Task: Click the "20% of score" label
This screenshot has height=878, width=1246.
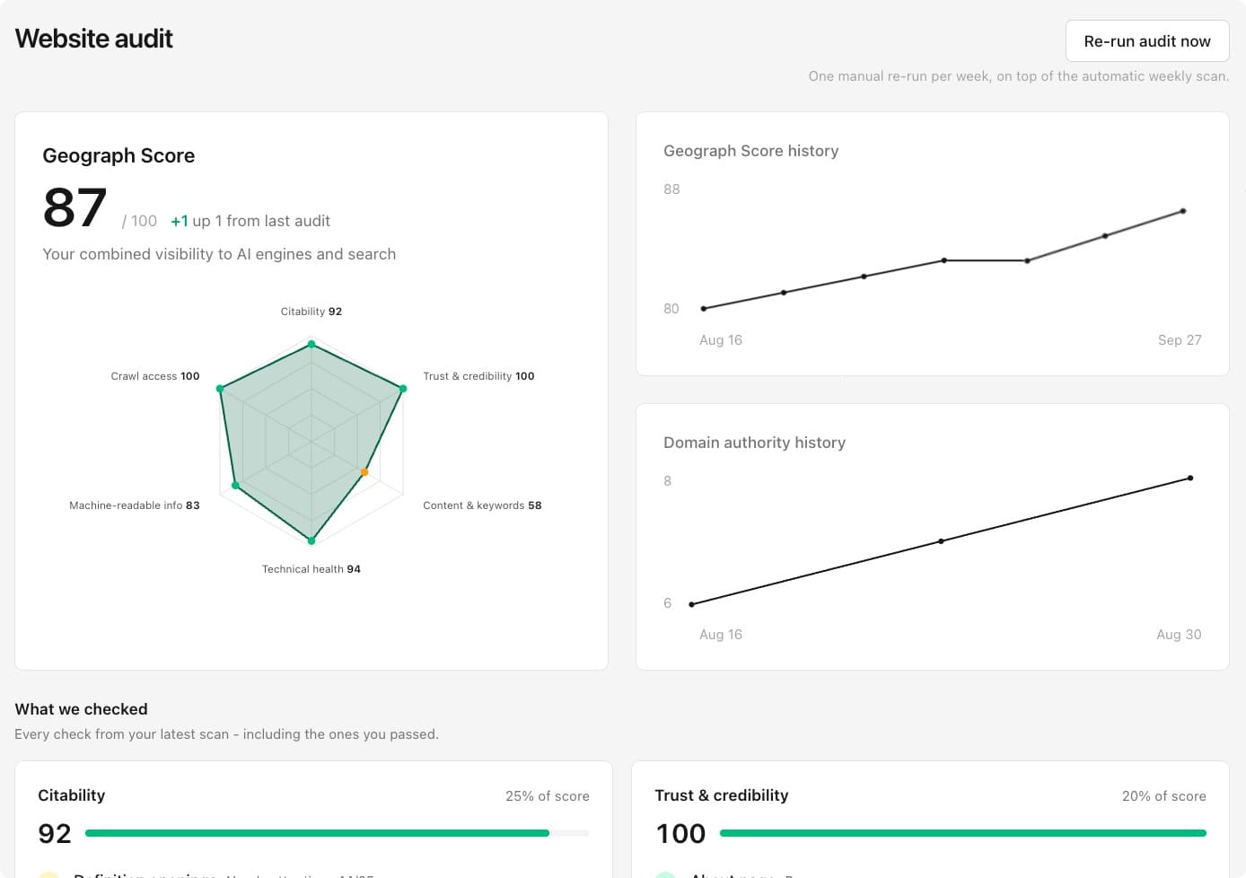Action: 1164,796
